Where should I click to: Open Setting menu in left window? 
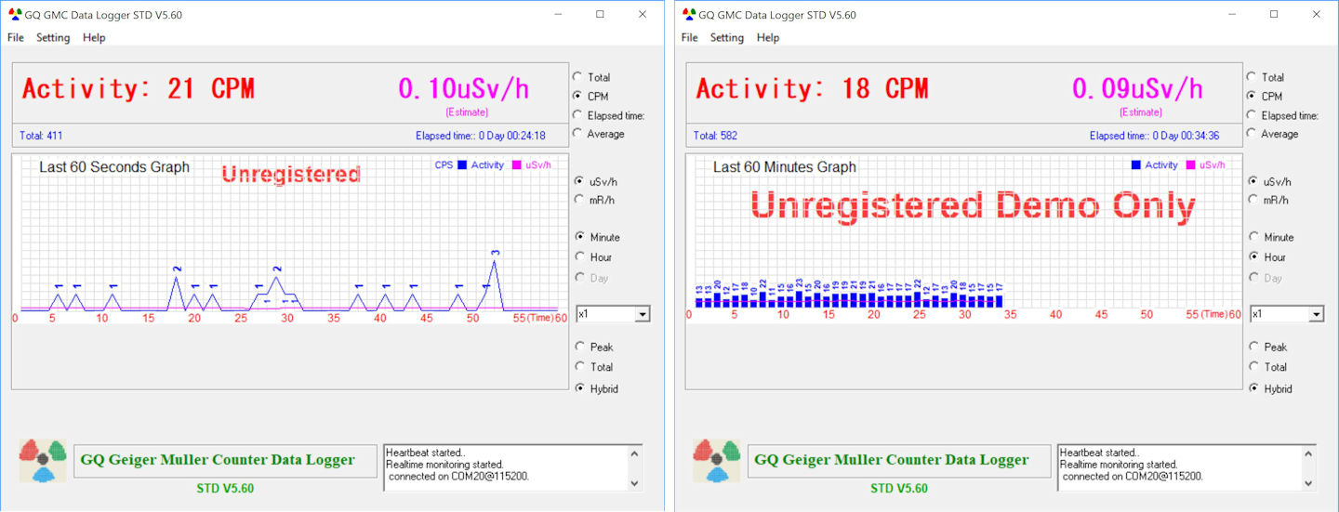pos(53,37)
